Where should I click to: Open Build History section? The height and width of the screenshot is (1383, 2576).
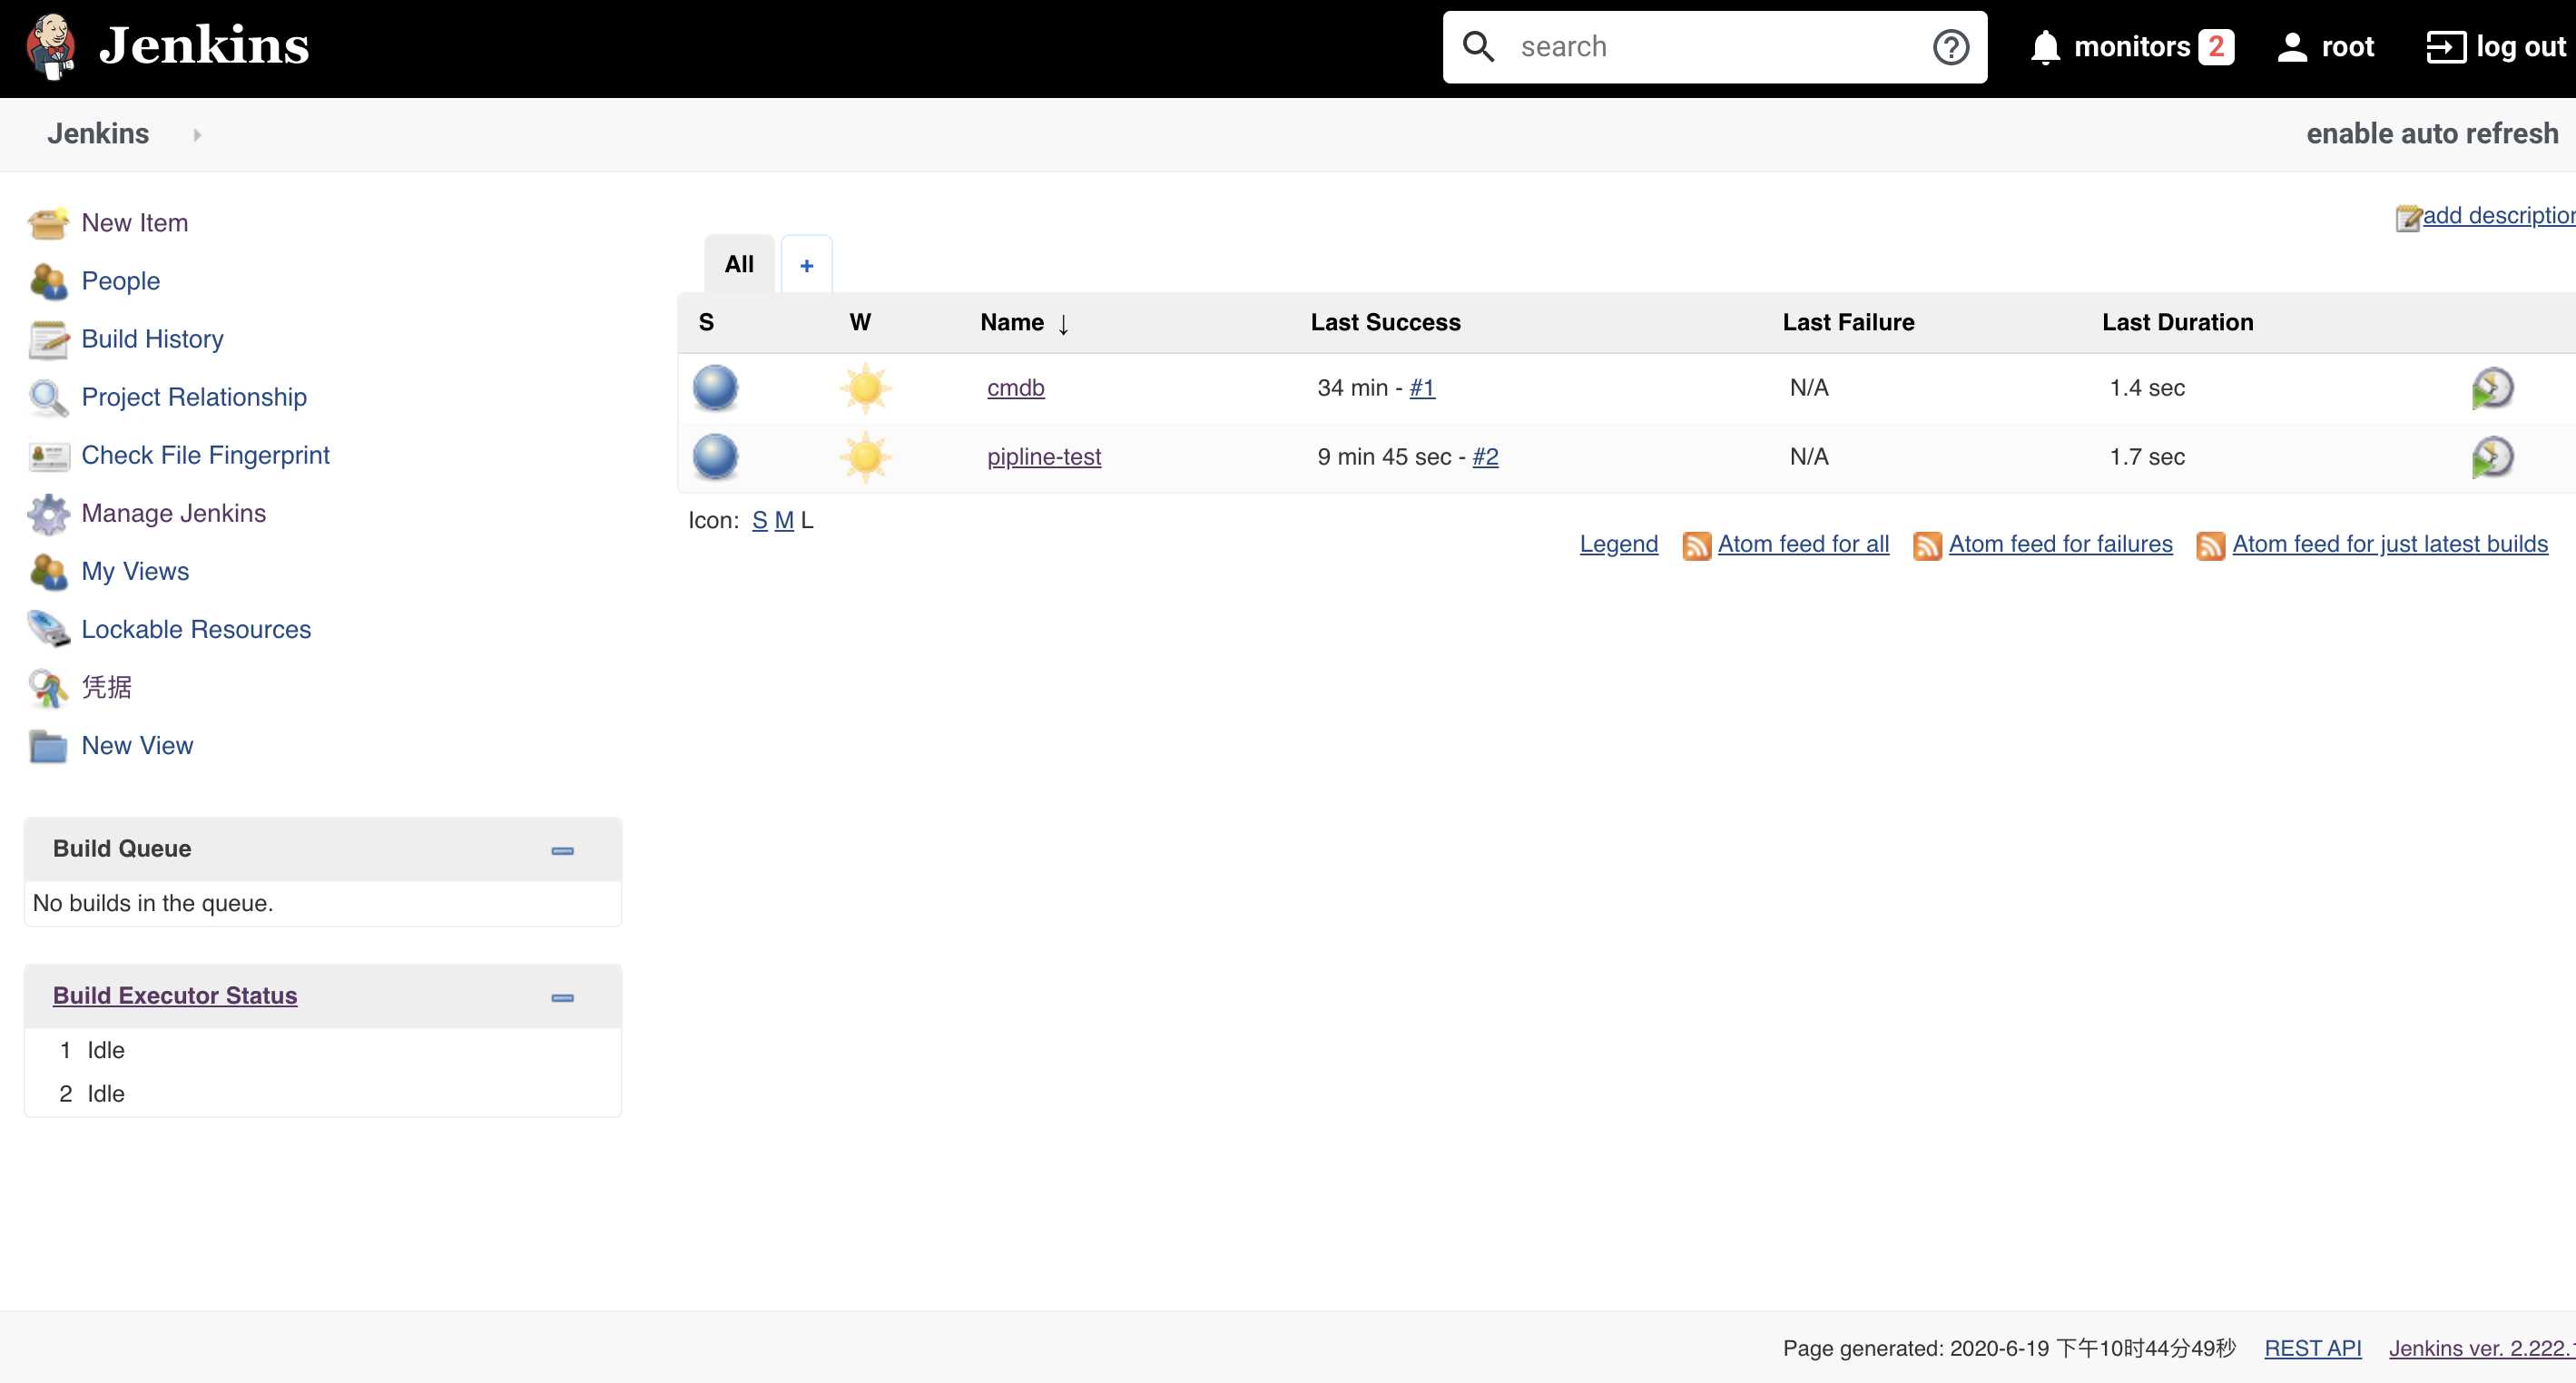[153, 338]
